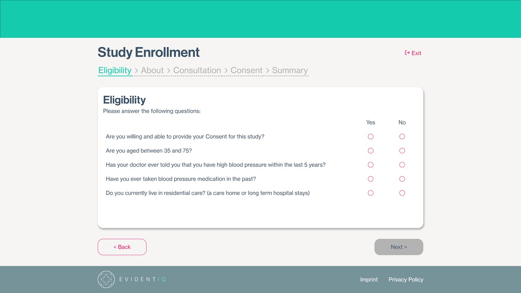Select No for past blood pressure medication
The width and height of the screenshot is (521, 293).
pos(402,179)
